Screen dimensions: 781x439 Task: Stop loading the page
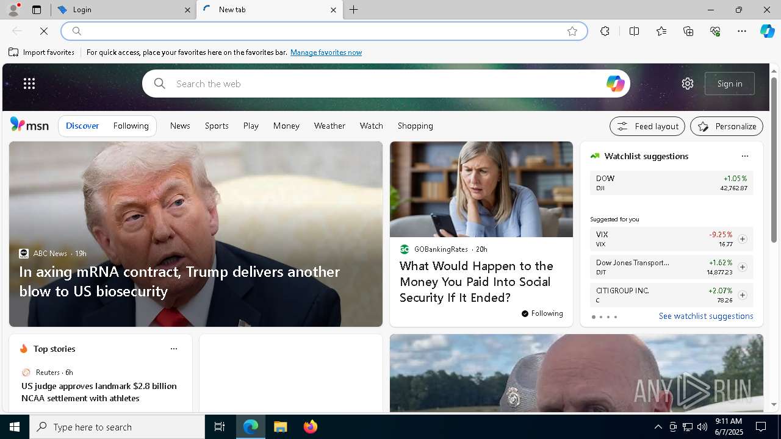click(x=44, y=31)
